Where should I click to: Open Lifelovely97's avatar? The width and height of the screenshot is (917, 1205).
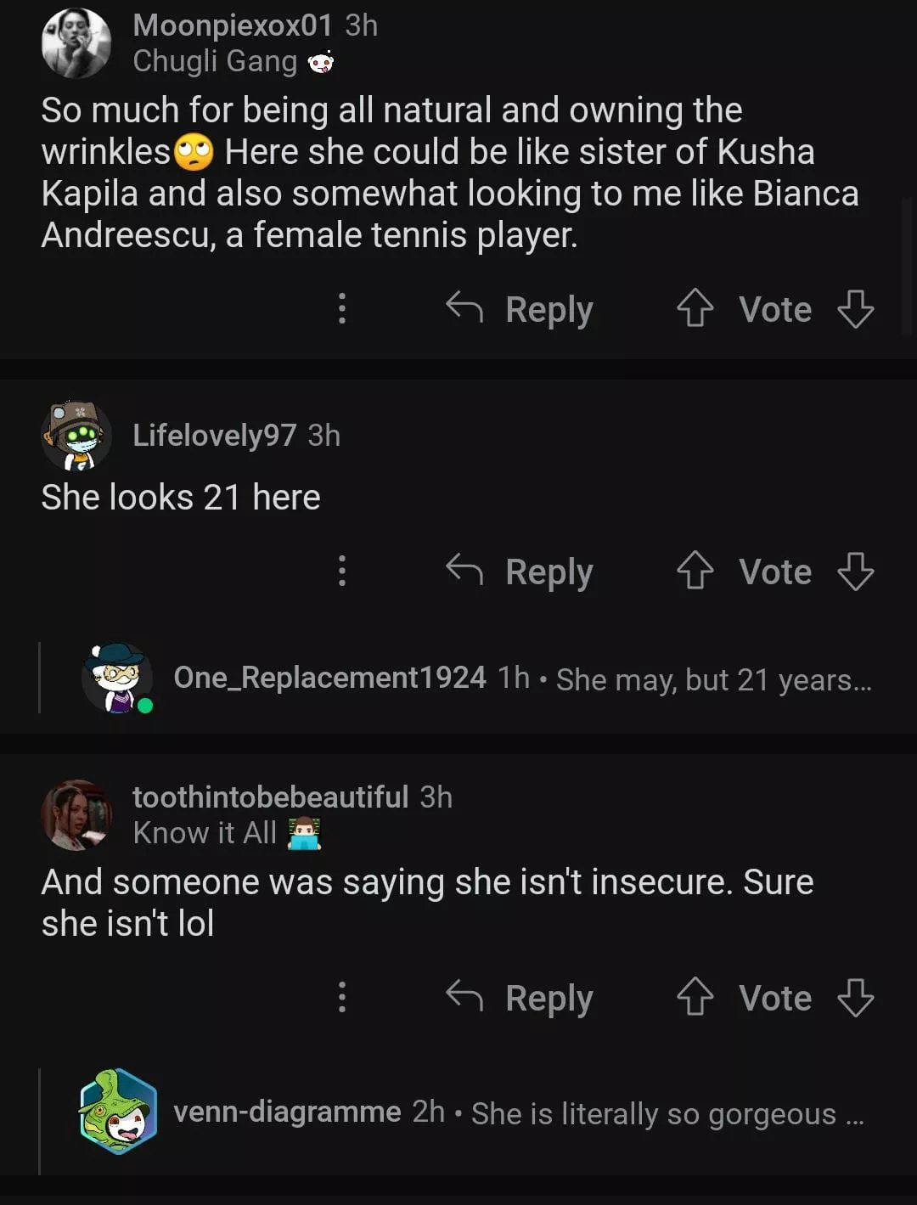point(76,436)
